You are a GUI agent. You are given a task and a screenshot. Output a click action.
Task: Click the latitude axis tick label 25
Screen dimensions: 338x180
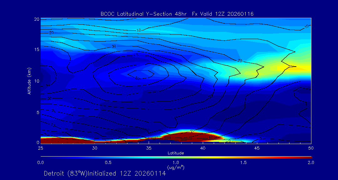pos(41,148)
